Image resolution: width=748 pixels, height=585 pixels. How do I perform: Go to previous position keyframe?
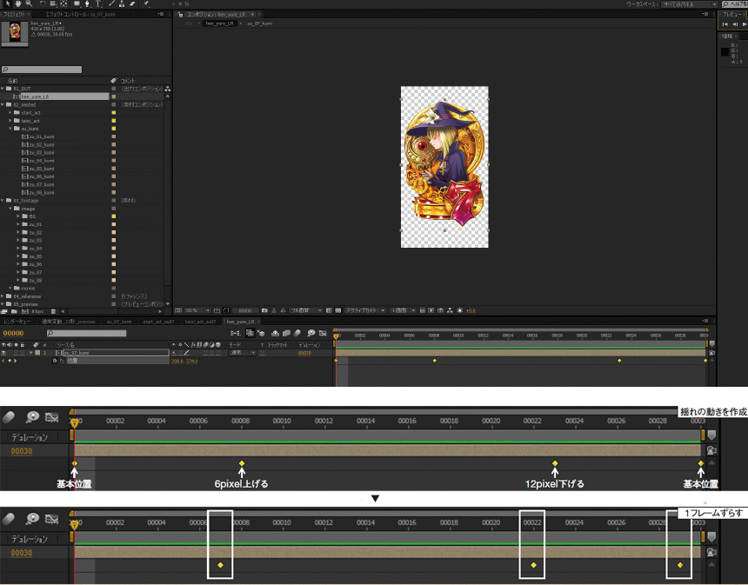[x=3, y=361]
